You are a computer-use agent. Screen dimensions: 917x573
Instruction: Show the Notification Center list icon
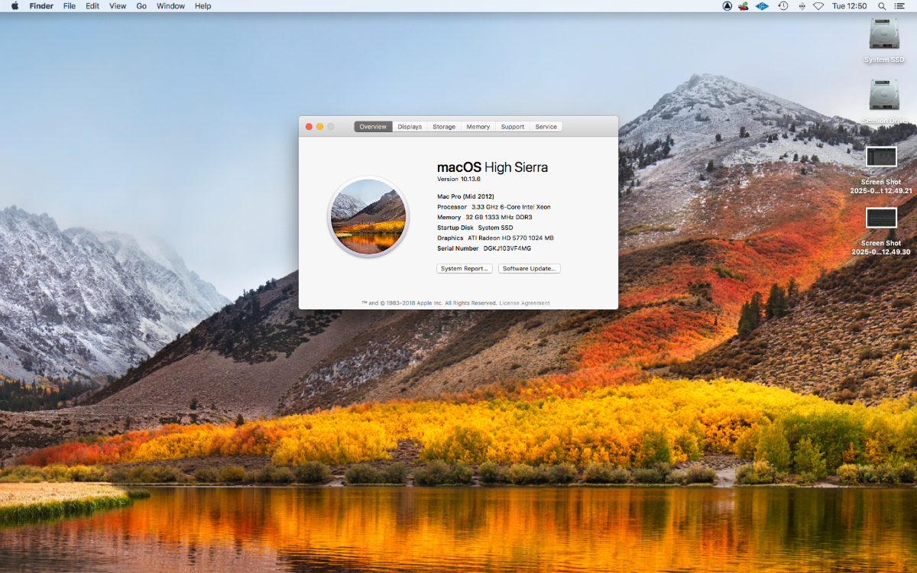[901, 6]
